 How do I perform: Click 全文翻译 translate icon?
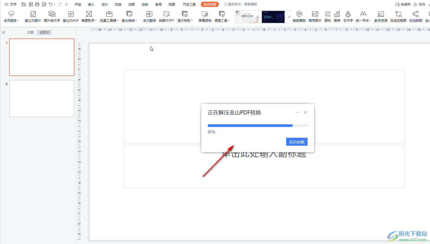tap(150, 17)
